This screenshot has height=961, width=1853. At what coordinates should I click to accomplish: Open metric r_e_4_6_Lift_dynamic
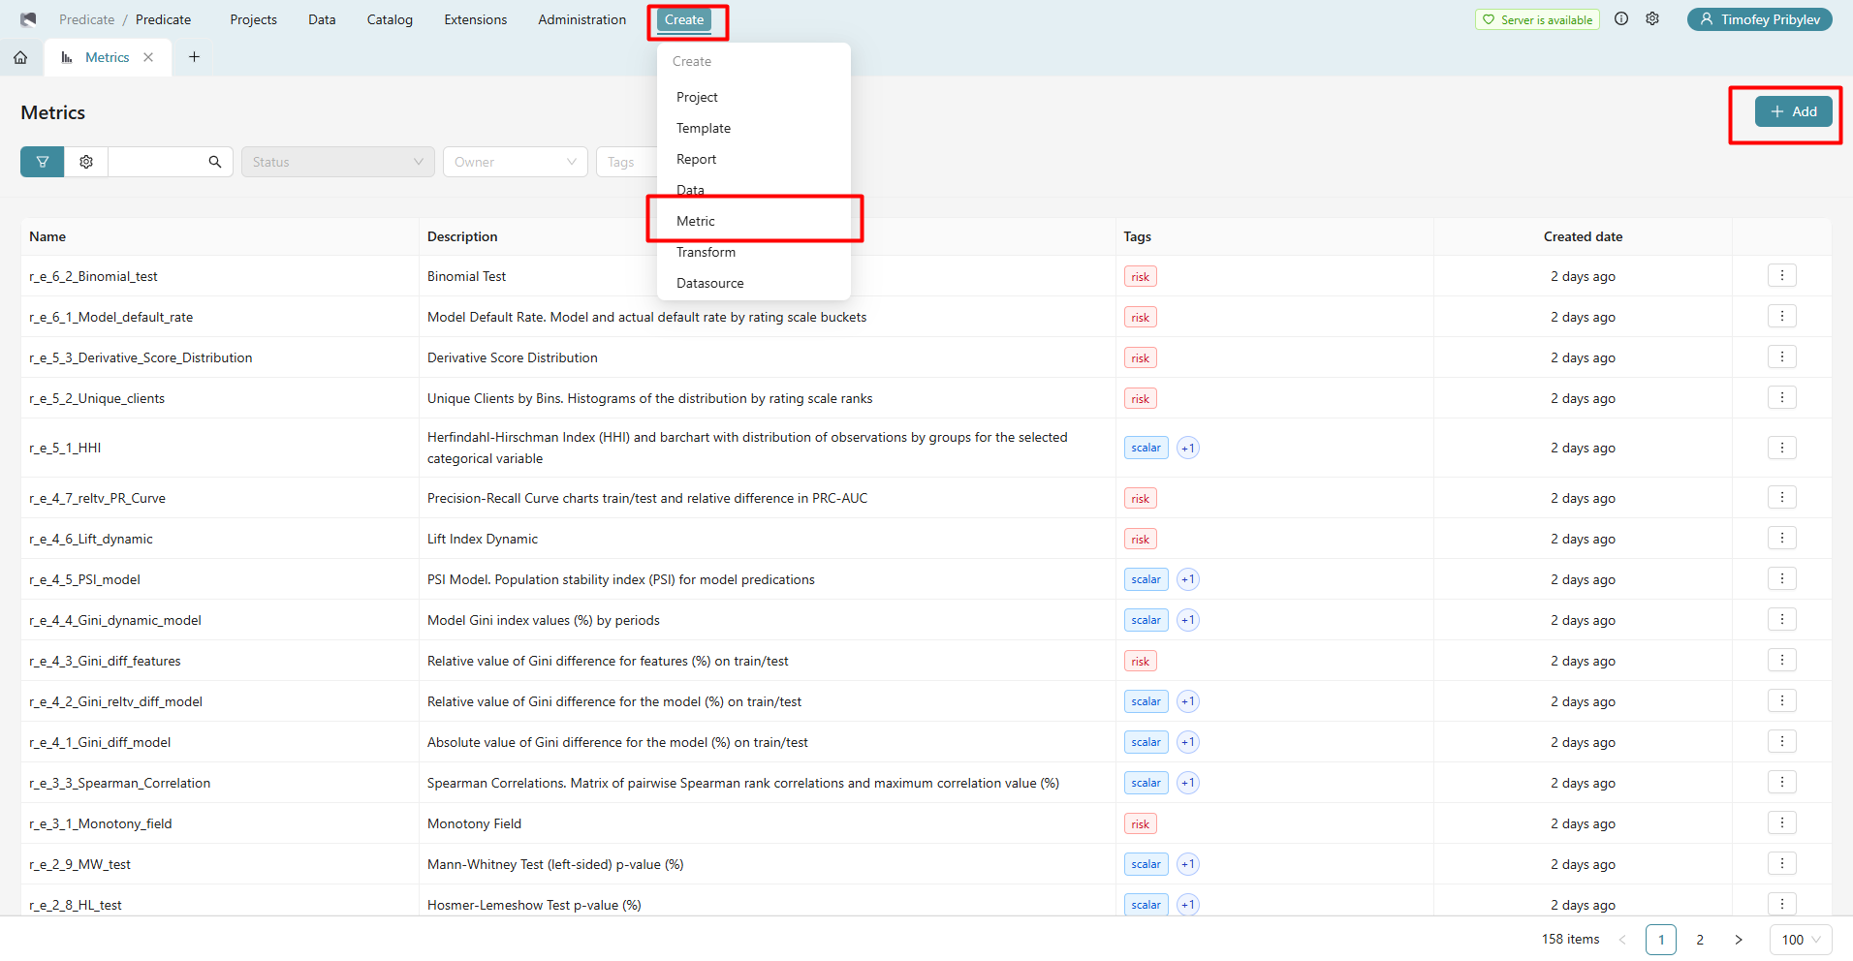tap(91, 539)
